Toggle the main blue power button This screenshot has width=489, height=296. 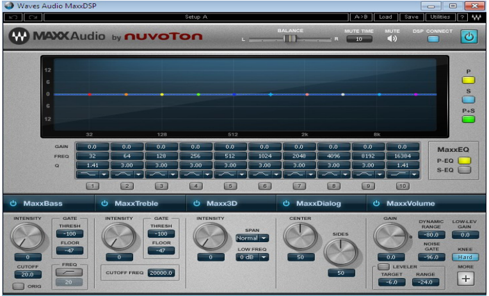click(x=469, y=37)
